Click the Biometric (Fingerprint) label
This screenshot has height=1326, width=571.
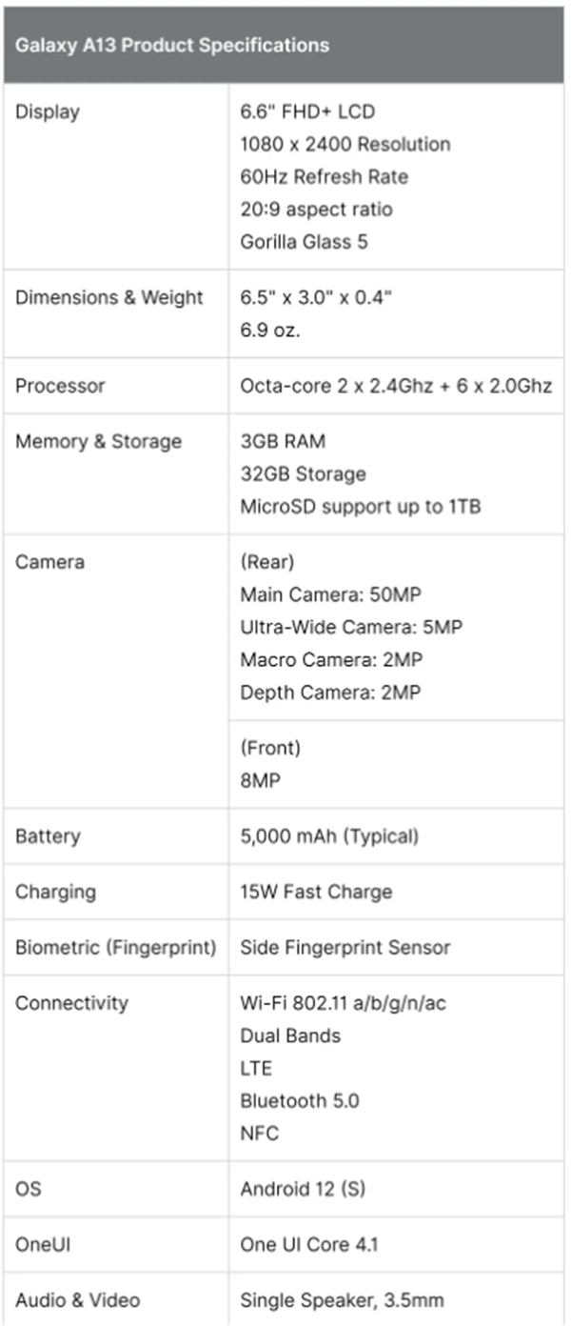coord(115,947)
